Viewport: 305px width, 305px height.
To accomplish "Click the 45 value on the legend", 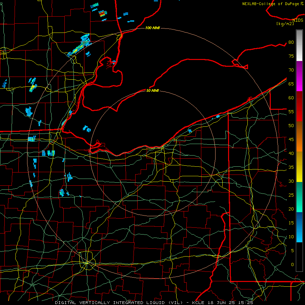I will 291,140.
